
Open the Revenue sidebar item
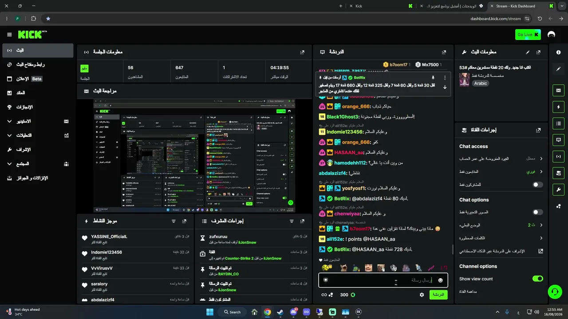[38, 93]
